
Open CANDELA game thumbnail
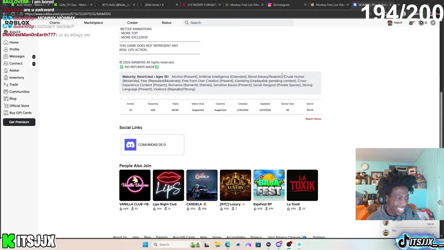202,185
